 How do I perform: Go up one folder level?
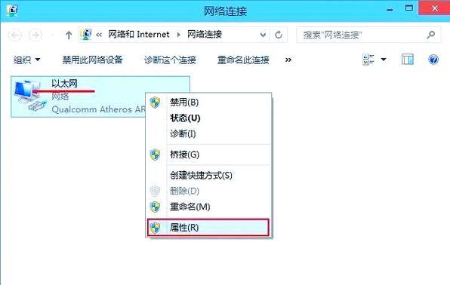click(x=69, y=35)
